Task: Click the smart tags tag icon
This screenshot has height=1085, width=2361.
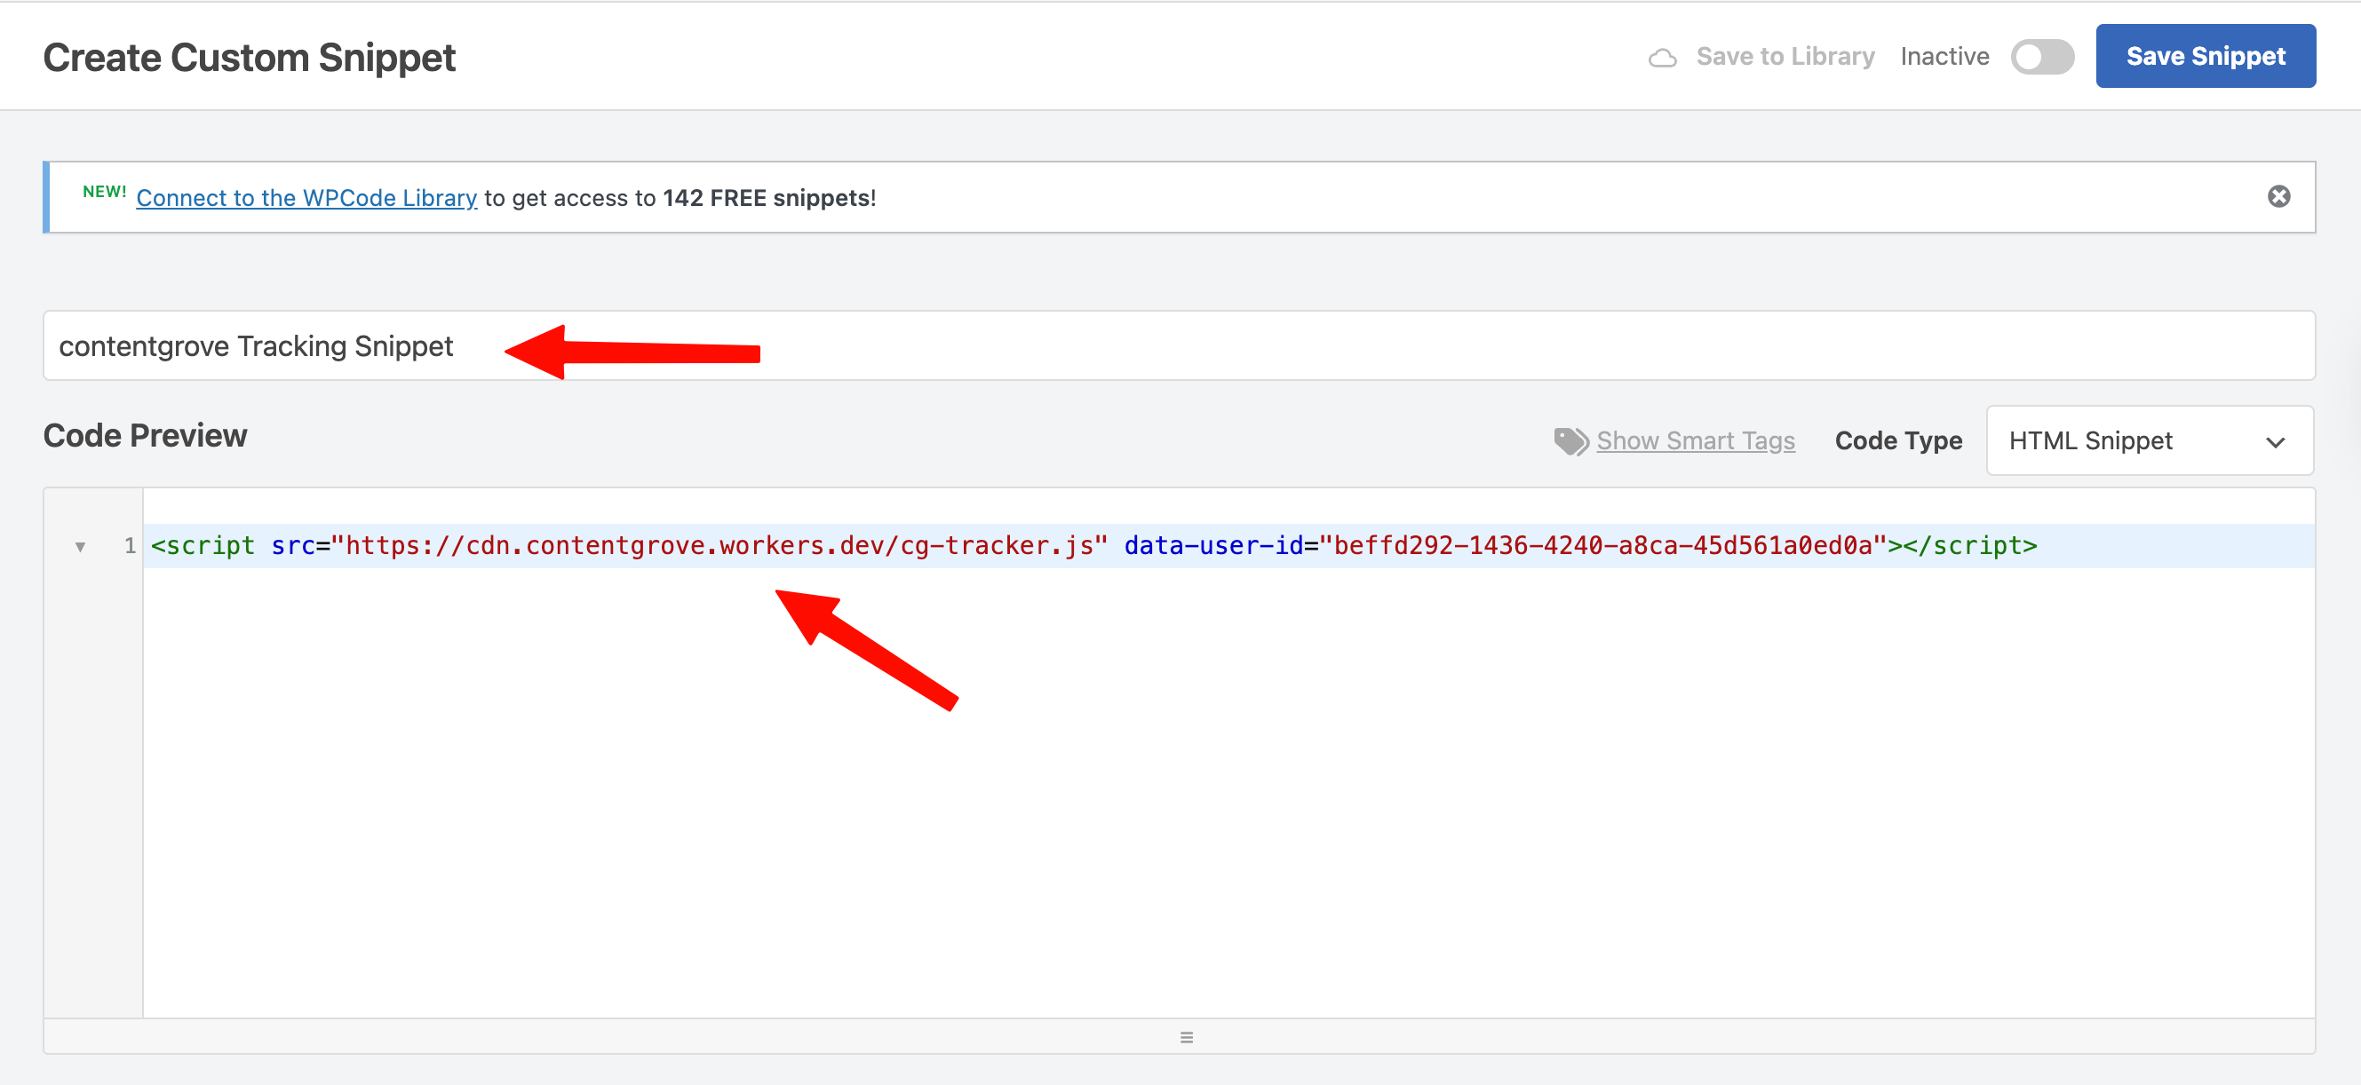Action: pyautogui.click(x=1570, y=440)
